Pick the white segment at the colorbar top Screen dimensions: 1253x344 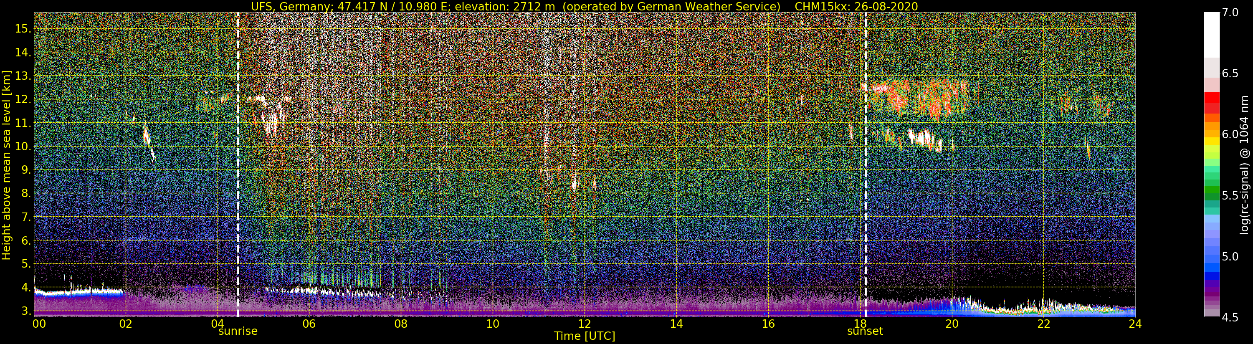[1212, 35]
